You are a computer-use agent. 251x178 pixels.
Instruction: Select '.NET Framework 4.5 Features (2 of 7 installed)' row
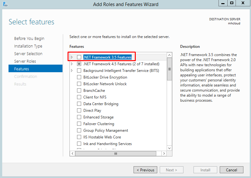pos(121,64)
